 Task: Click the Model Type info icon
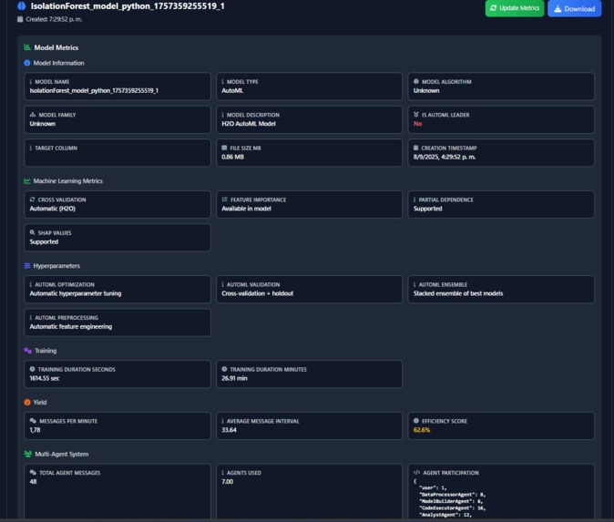(223, 81)
